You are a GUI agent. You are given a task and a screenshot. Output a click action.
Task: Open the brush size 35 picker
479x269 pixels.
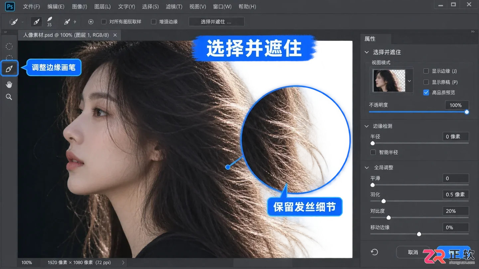[50, 22]
